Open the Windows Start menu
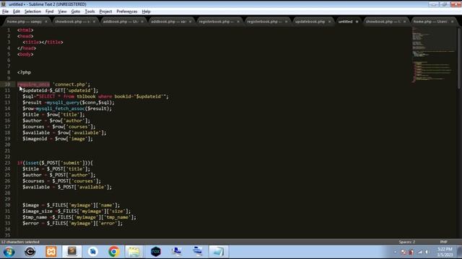 9,252
